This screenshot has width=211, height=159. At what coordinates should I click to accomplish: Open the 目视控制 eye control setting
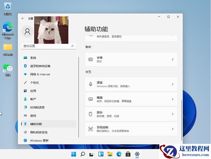click(131, 129)
